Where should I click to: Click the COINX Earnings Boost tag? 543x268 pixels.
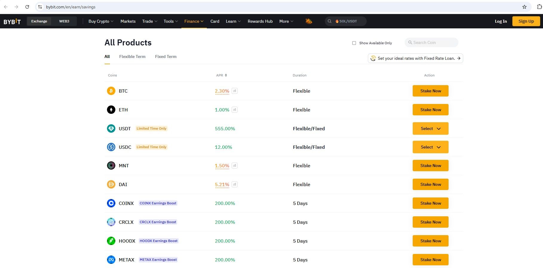[158, 203]
